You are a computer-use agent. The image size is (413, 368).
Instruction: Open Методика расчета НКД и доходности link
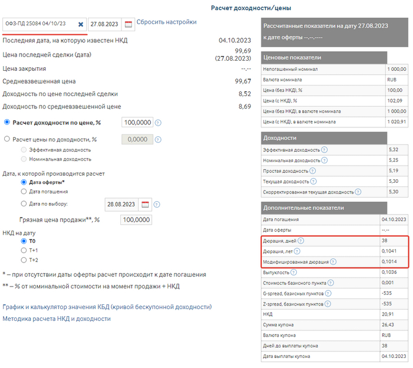coord(56,318)
